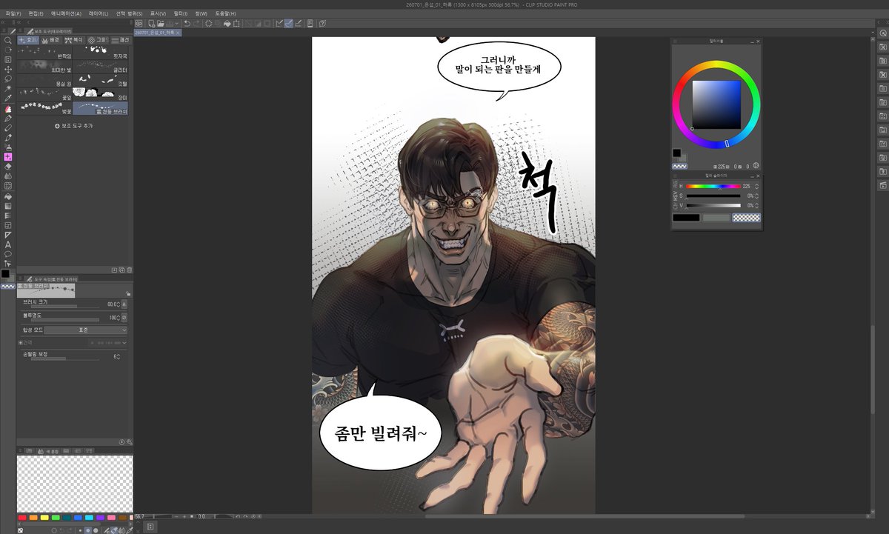Select the pink Decoration tool
The image size is (889, 534).
tap(8, 156)
